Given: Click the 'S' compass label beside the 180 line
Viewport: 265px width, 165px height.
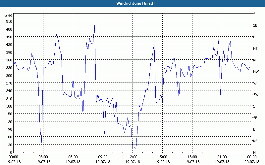Looking at the screenshot, I should pyautogui.click(x=254, y=106).
